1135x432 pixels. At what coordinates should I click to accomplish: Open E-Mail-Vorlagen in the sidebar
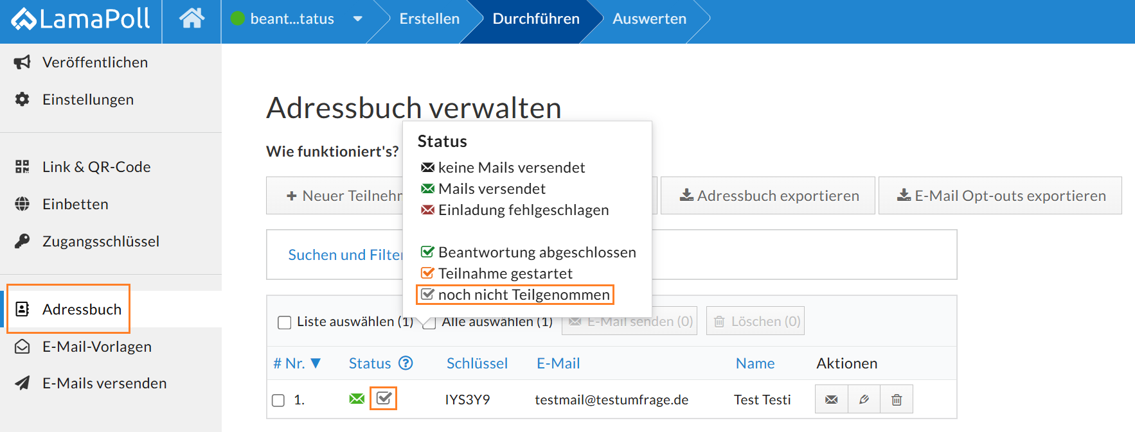[96, 347]
